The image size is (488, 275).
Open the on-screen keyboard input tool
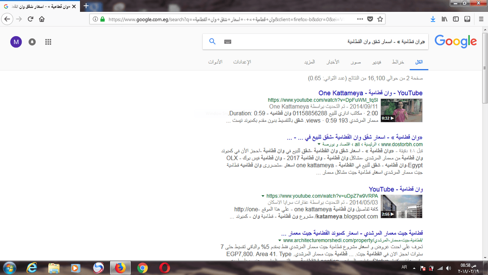(228, 42)
